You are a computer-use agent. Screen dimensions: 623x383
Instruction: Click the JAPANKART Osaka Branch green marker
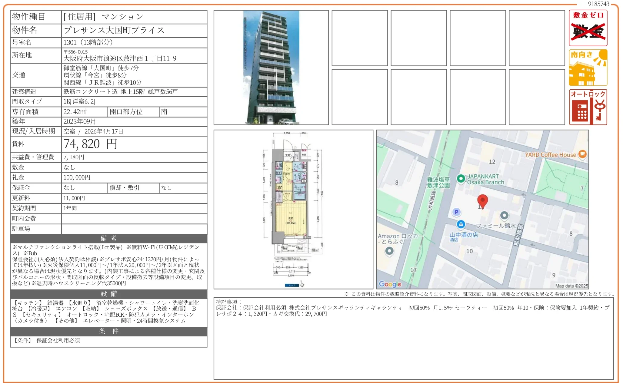tap(461, 179)
